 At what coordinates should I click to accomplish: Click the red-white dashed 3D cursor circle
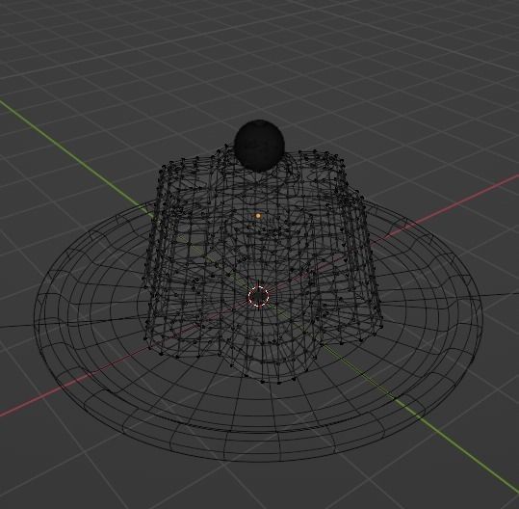(258, 296)
